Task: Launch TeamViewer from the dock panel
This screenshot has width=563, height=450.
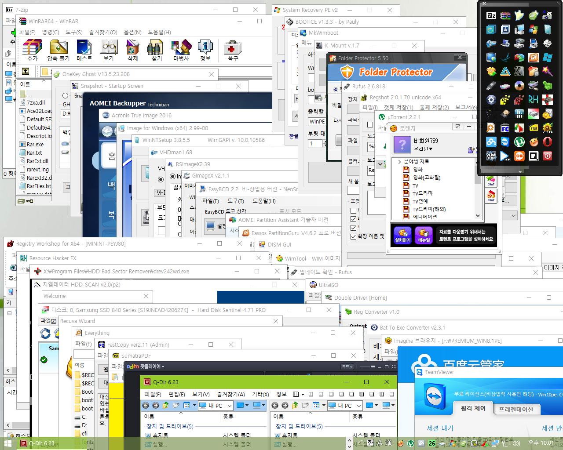Action: [505, 142]
